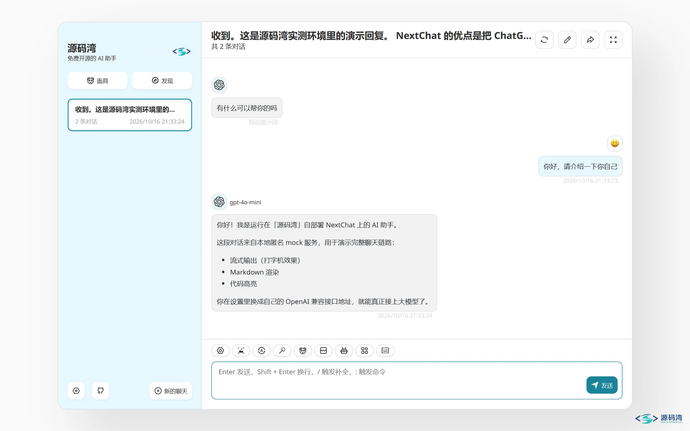Viewport: 690px width, 431px height.
Task: Click the Markdown 渲染 bullet line
Action: [254, 272]
